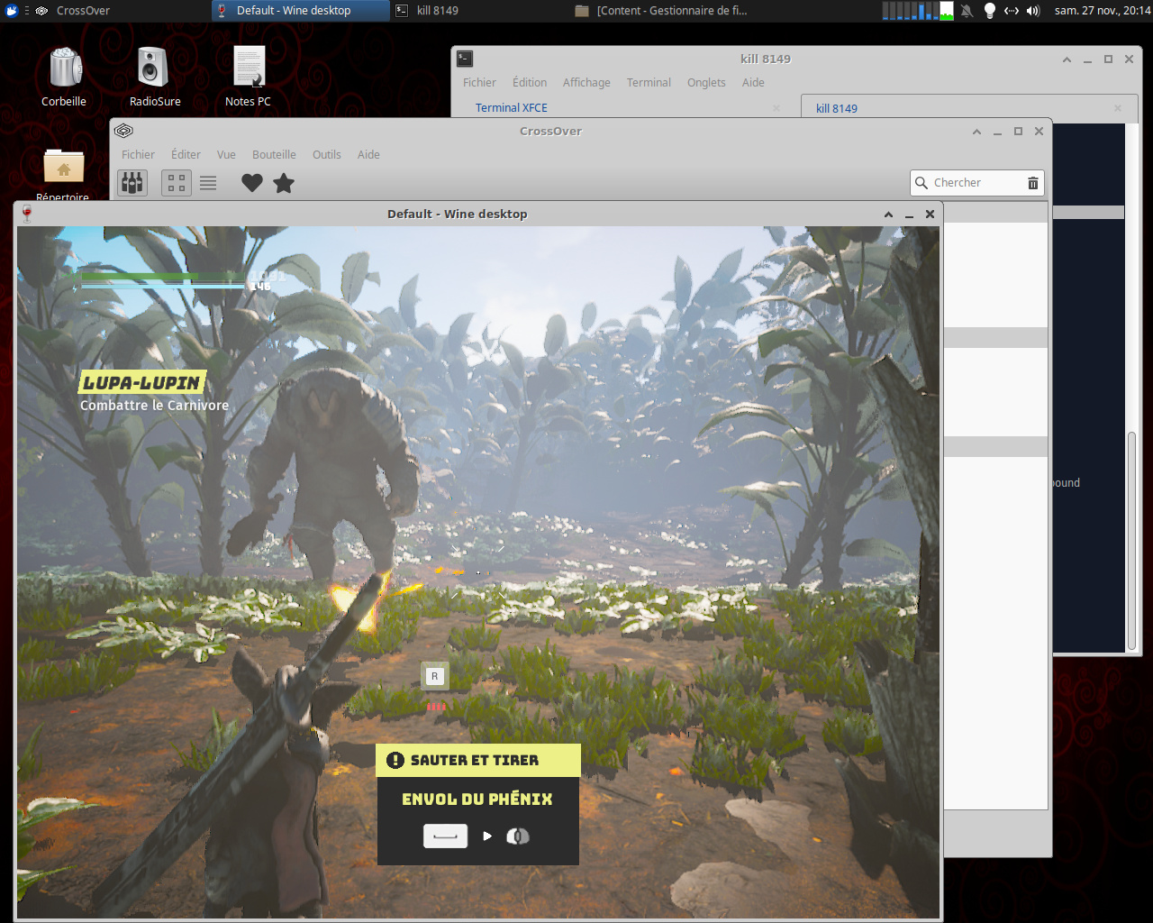Select the heart favorites icon in CrossOver

pyautogui.click(x=251, y=183)
